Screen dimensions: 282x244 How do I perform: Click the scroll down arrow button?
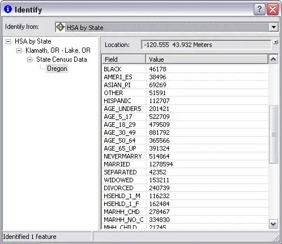tap(273, 224)
